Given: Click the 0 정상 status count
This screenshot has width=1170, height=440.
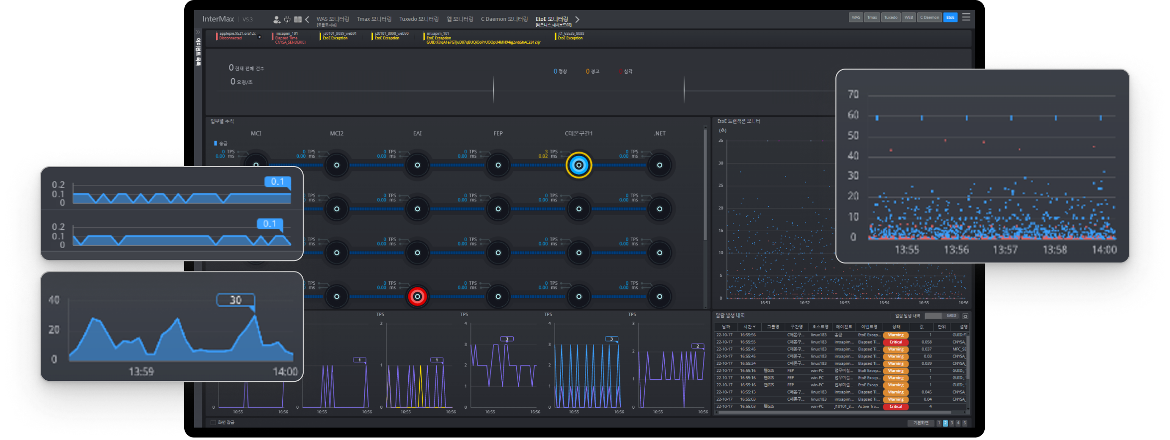Looking at the screenshot, I should (x=560, y=72).
